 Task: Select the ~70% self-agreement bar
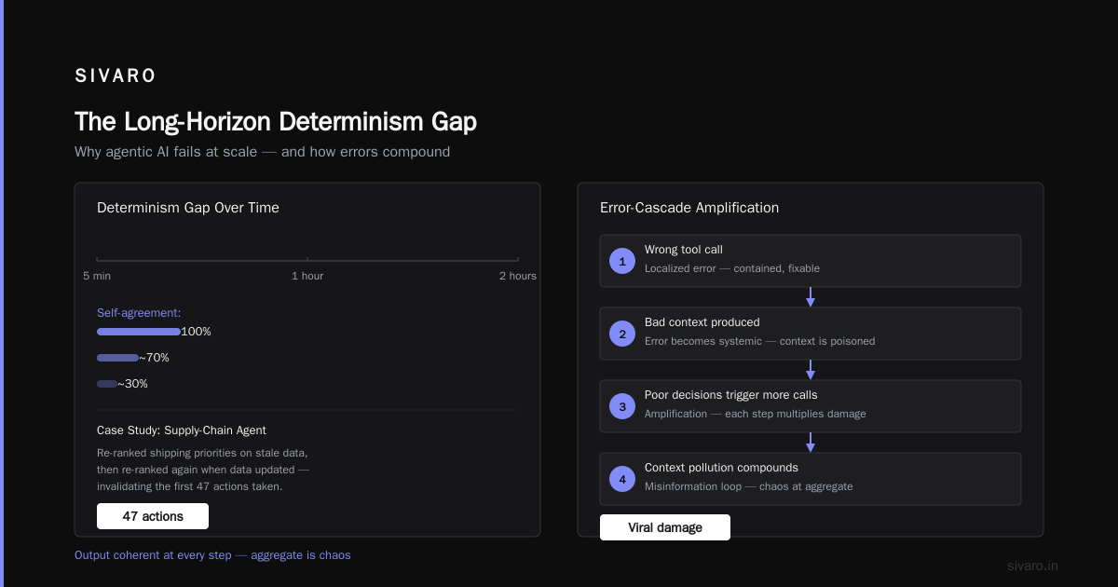point(117,358)
